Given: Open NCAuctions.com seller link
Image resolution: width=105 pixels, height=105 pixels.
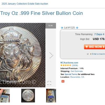Looking at the screenshot, I should [x=69, y=63].
